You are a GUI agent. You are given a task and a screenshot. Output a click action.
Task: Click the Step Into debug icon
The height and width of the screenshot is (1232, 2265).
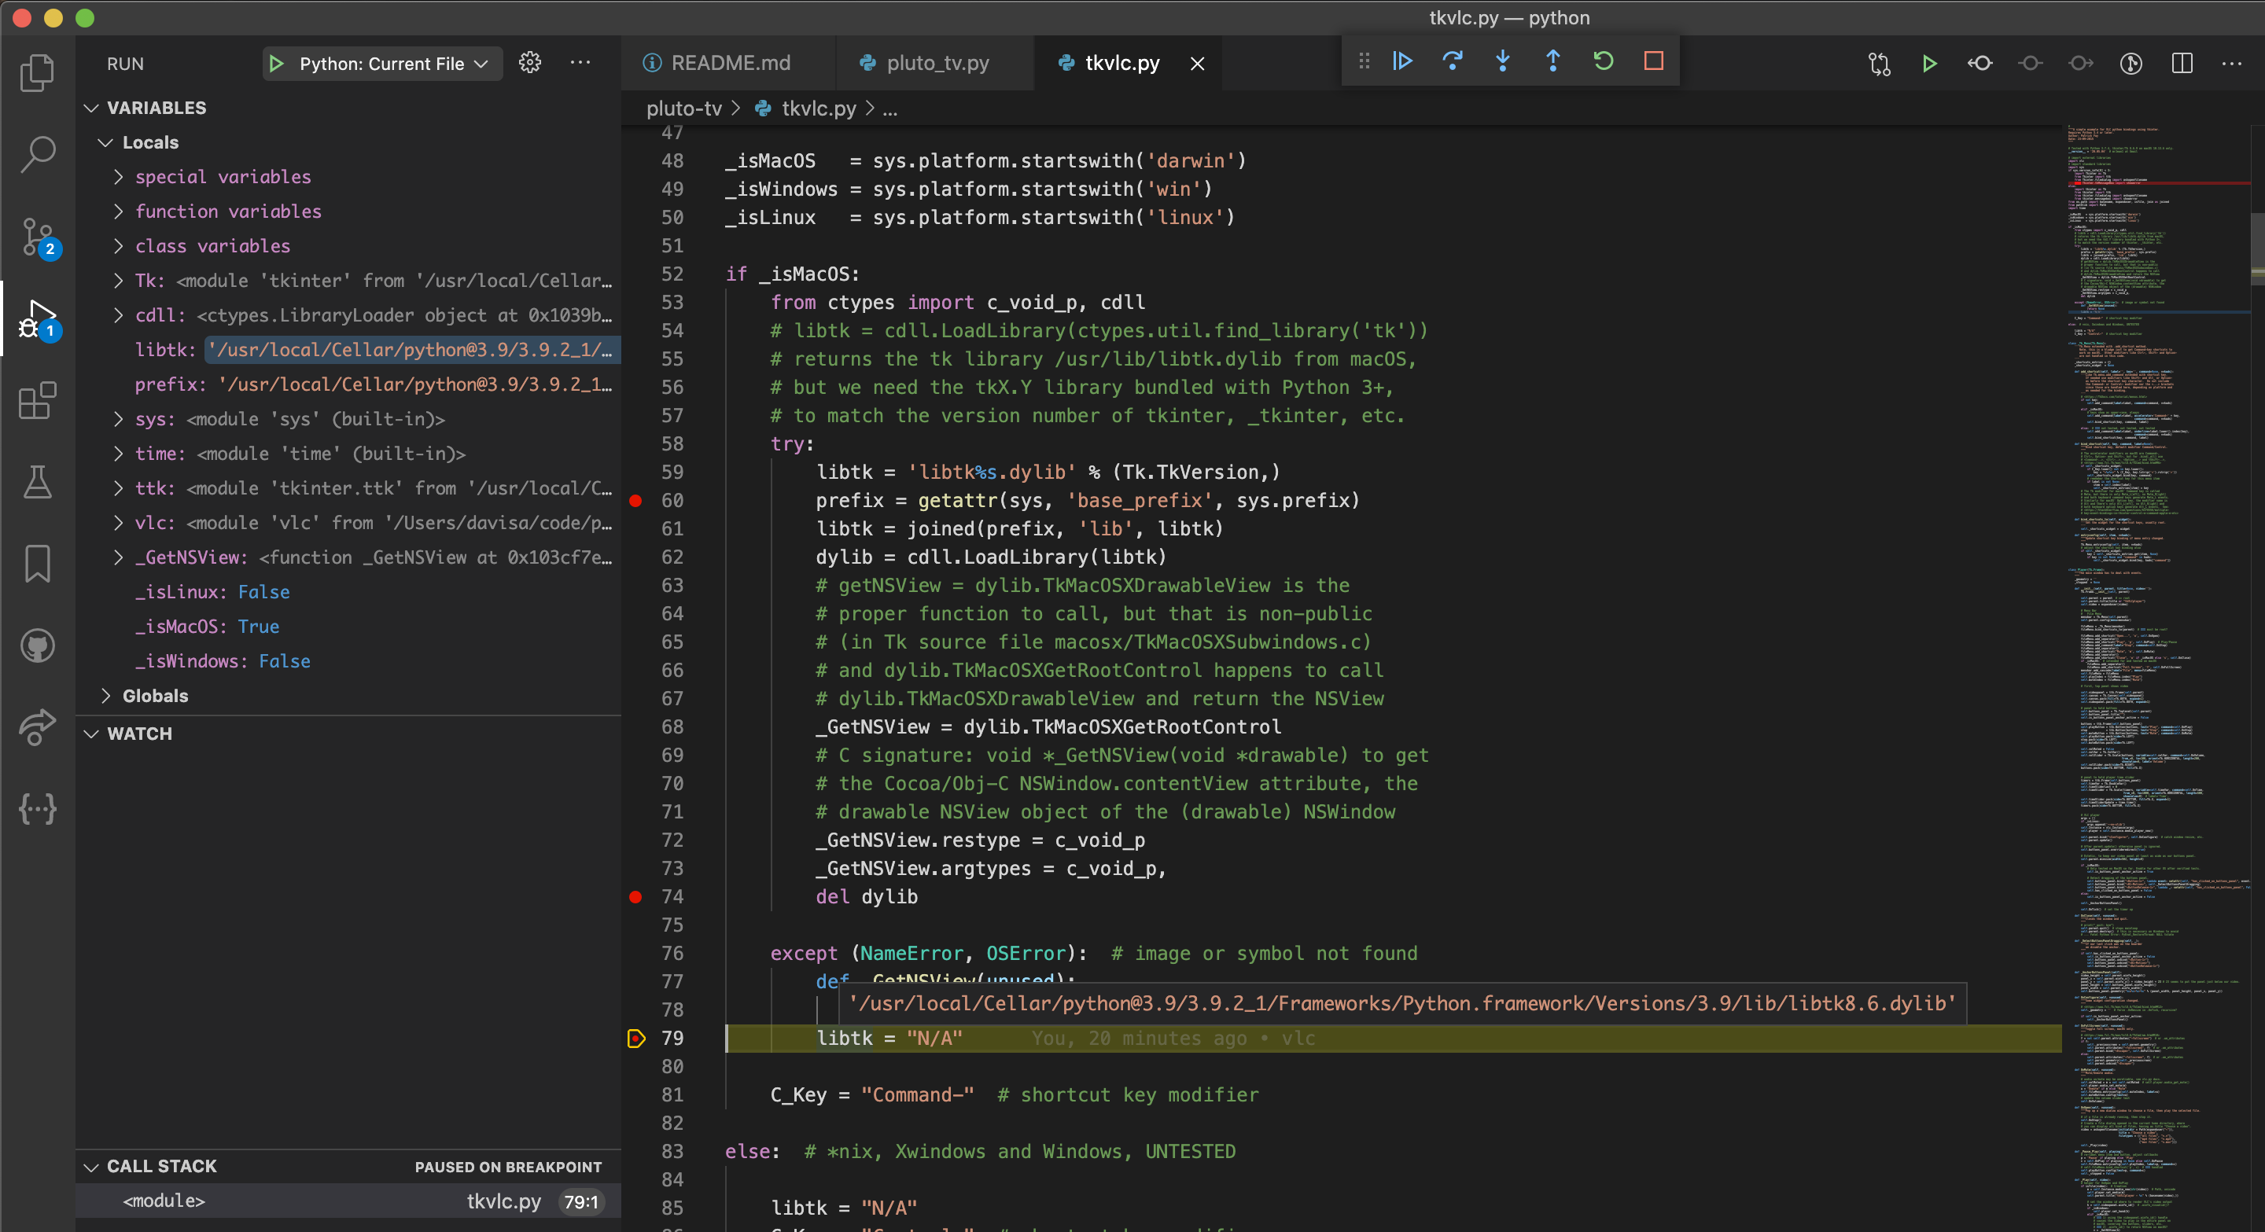[x=1503, y=61]
